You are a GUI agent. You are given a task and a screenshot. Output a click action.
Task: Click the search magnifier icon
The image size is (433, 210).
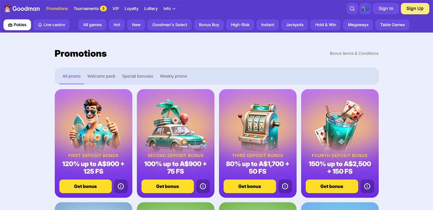tap(352, 9)
